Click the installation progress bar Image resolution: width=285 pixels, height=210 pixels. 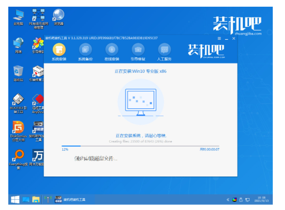[140, 146]
